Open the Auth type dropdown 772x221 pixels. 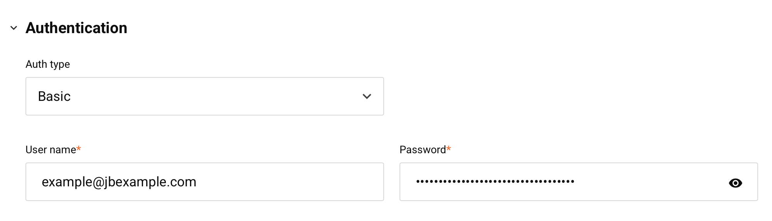[x=204, y=96]
